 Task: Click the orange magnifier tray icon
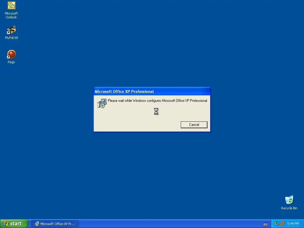(282, 224)
